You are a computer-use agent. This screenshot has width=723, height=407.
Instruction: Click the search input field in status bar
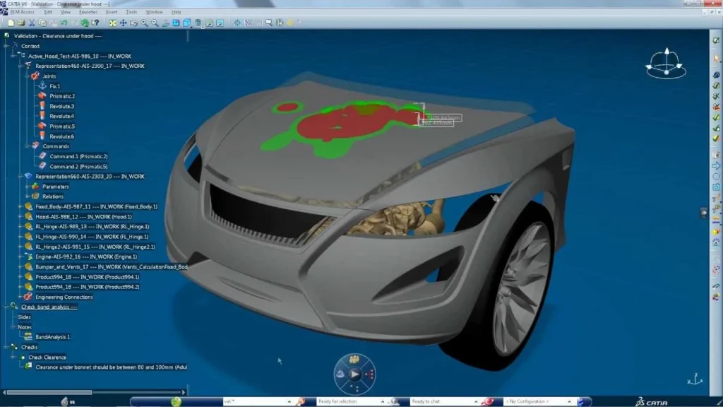(x=257, y=402)
